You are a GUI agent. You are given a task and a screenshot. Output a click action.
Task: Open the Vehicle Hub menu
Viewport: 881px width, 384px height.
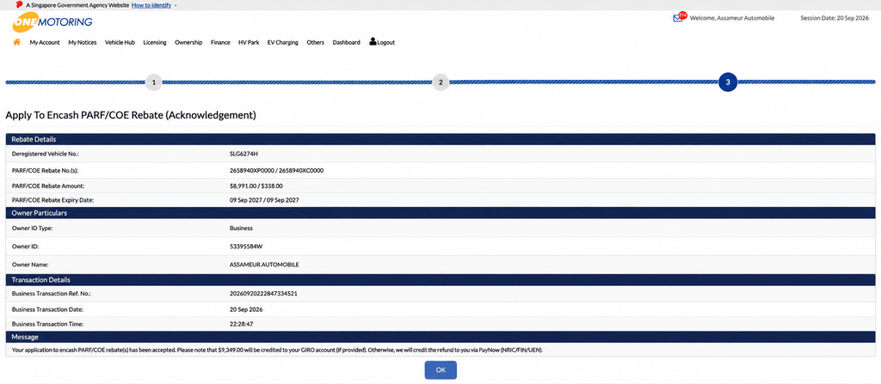tap(120, 42)
